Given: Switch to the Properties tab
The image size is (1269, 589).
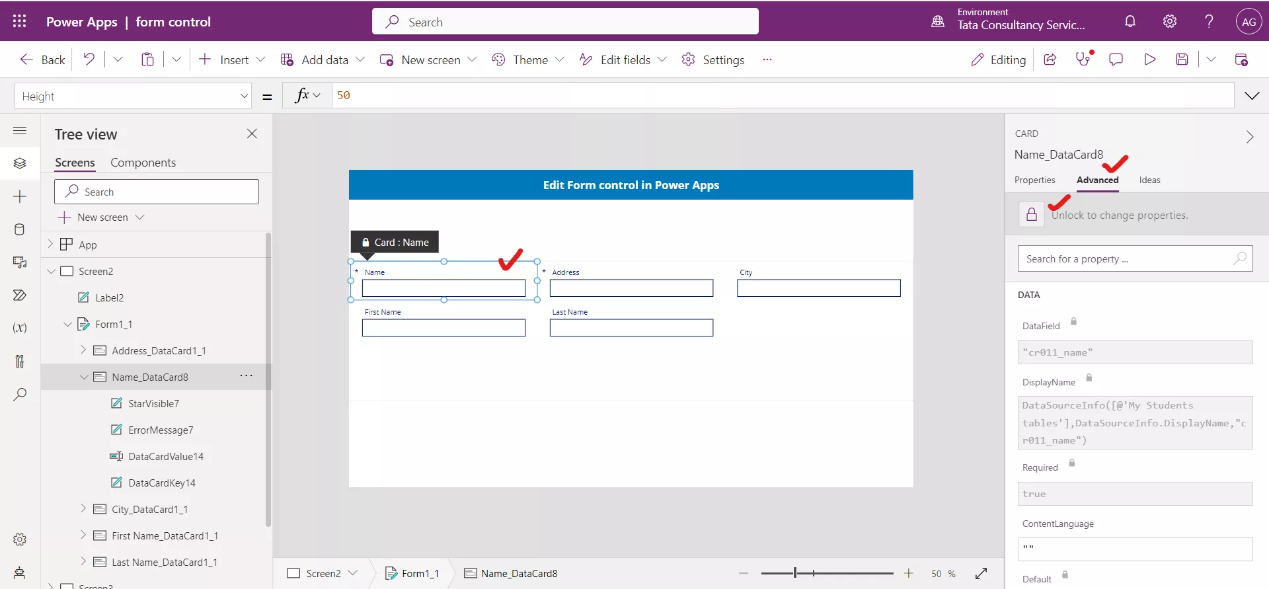Looking at the screenshot, I should pyautogui.click(x=1034, y=180).
